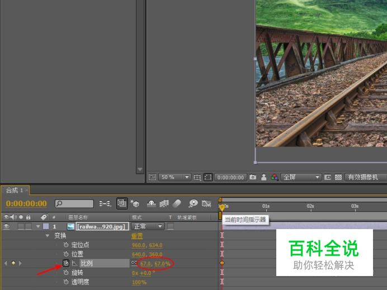387x290 pixels.
Task: Open the 全屏 resolution dropdown
Action: [x=301, y=177]
